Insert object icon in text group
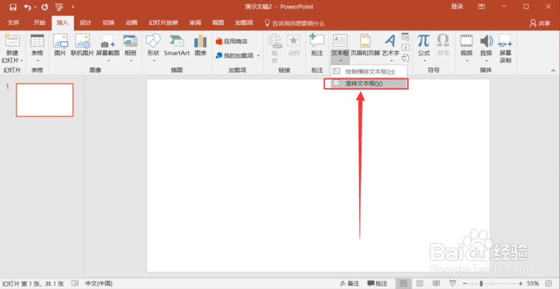The image size is (560, 289). click(x=405, y=58)
